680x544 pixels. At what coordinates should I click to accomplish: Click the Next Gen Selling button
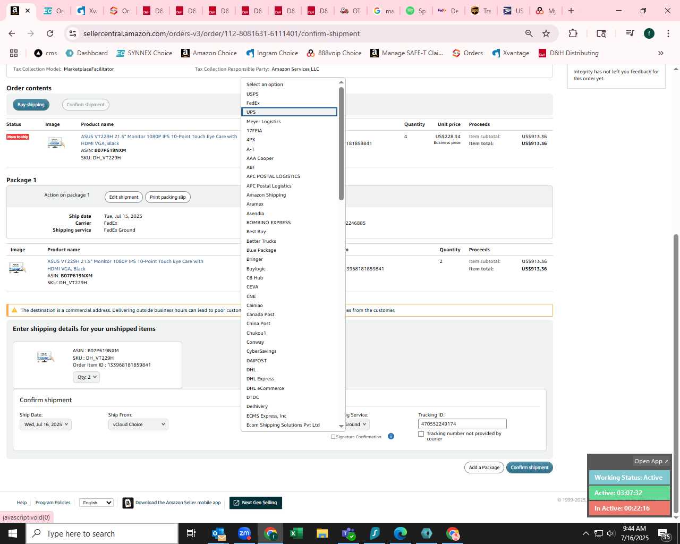[256, 503]
